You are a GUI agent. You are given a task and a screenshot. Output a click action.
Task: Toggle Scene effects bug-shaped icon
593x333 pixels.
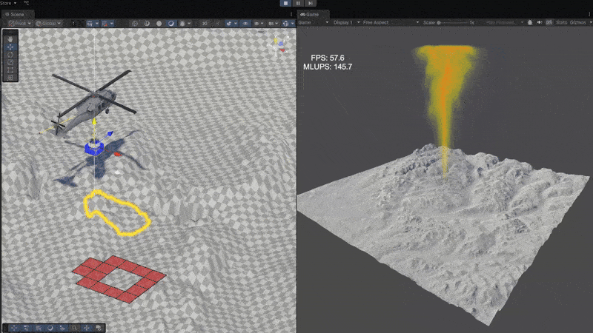coord(182,24)
